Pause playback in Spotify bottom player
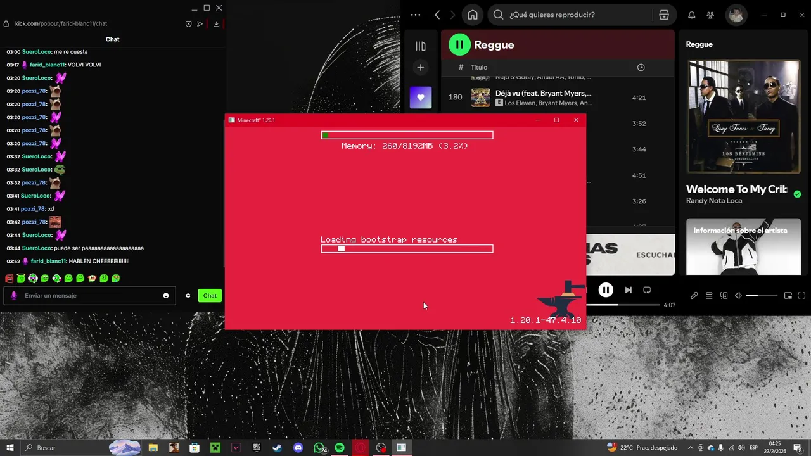The height and width of the screenshot is (456, 811). click(606, 290)
